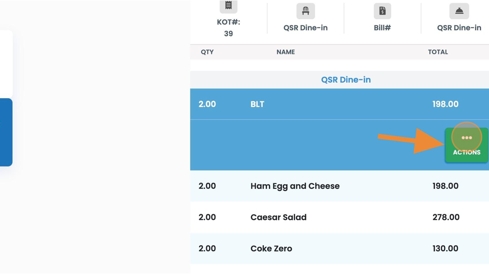Click the service bell icon
The image size is (489, 274).
pyautogui.click(x=459, y=11)
